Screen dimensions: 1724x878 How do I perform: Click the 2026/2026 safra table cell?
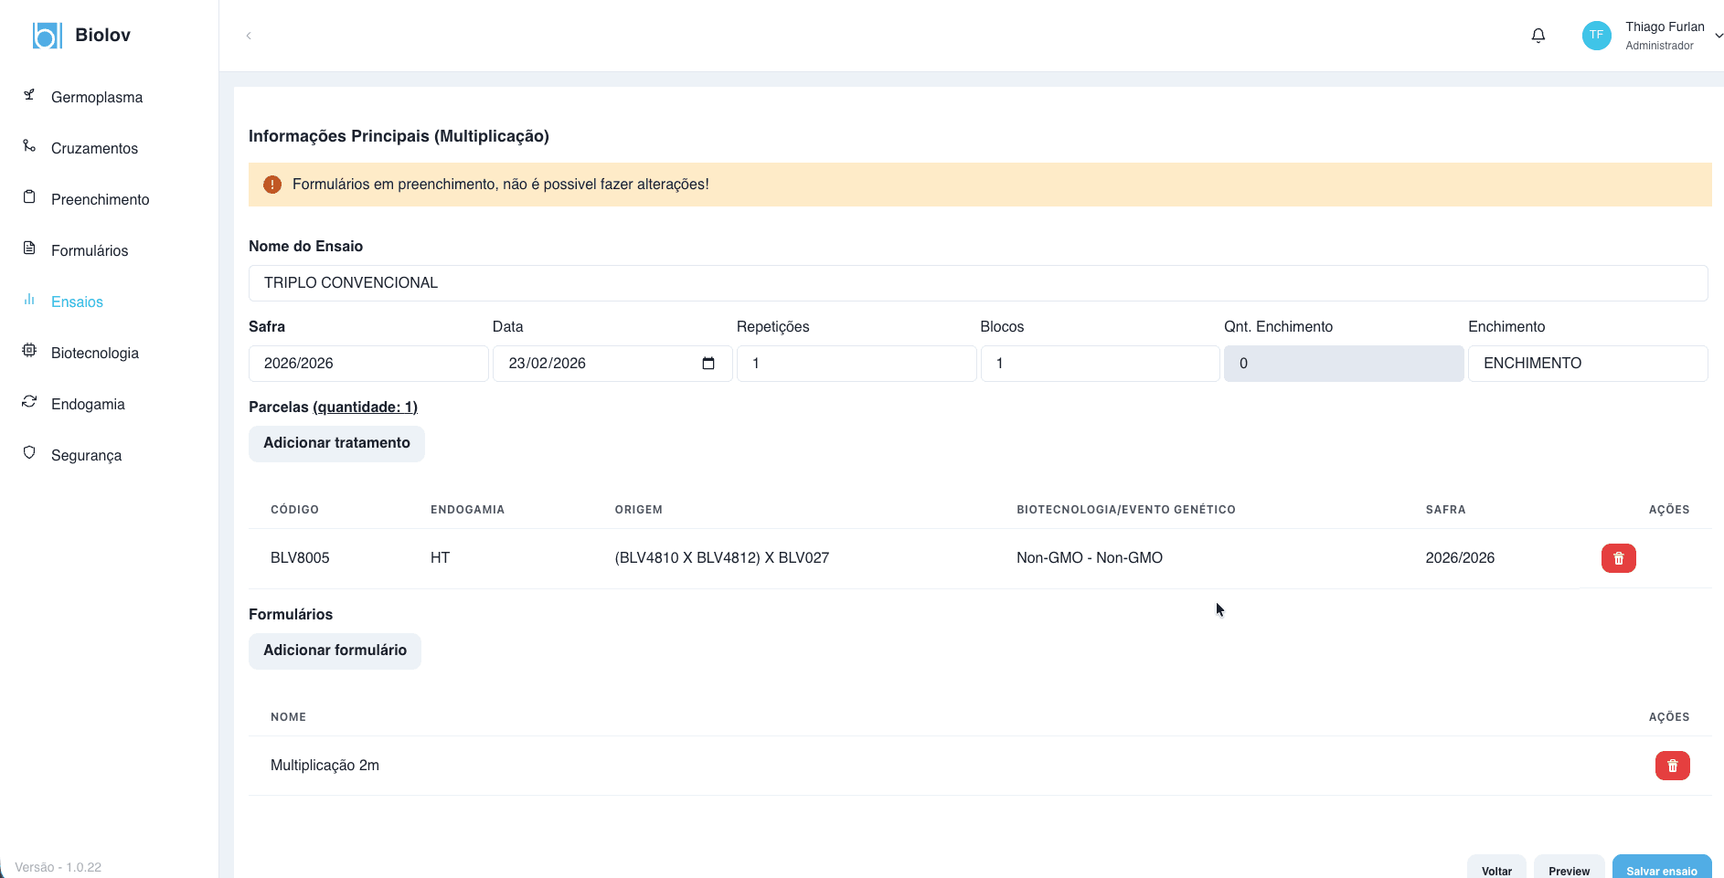click(1460, 558)
